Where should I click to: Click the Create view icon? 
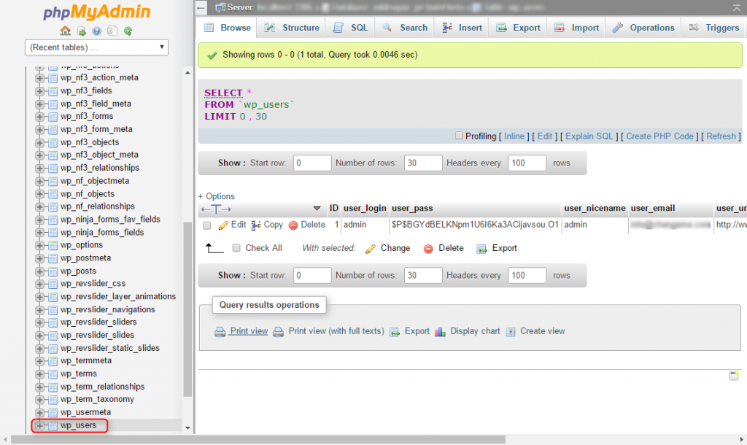click(x=510, y=332)
